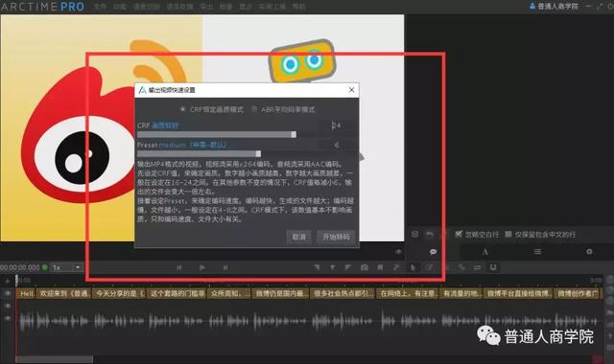Click the CRF 画质(较好) label link
This screenshot has width=614, height=364.
tap(165, 125)
